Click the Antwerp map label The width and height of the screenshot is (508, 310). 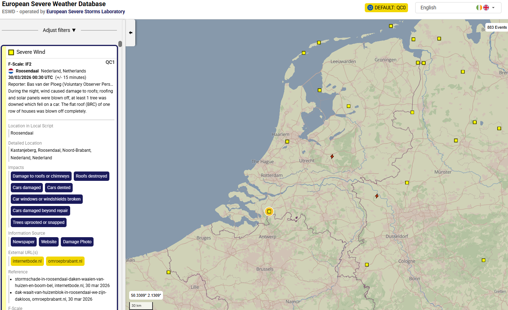pos(268,237)
